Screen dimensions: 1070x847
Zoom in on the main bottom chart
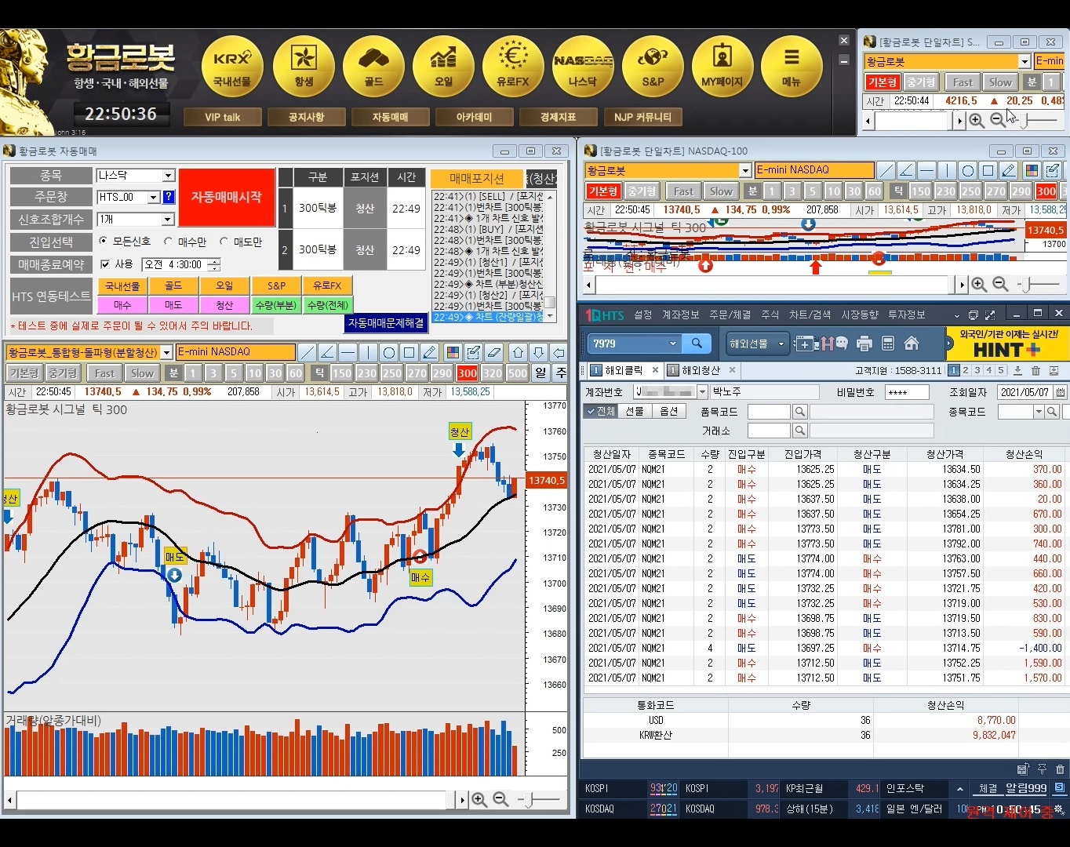[x=479, y=800]
